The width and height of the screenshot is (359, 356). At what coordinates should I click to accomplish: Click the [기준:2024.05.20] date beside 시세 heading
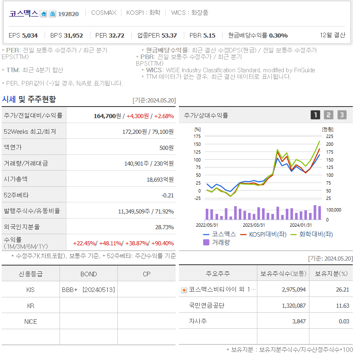(154, 100)
